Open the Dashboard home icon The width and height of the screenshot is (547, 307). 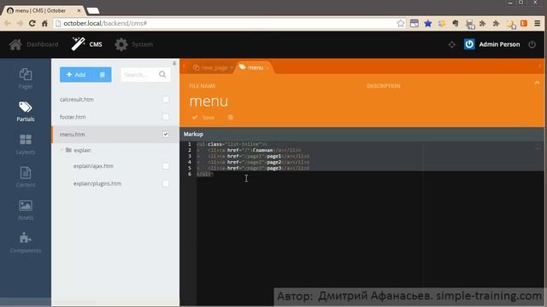point(15,44)
